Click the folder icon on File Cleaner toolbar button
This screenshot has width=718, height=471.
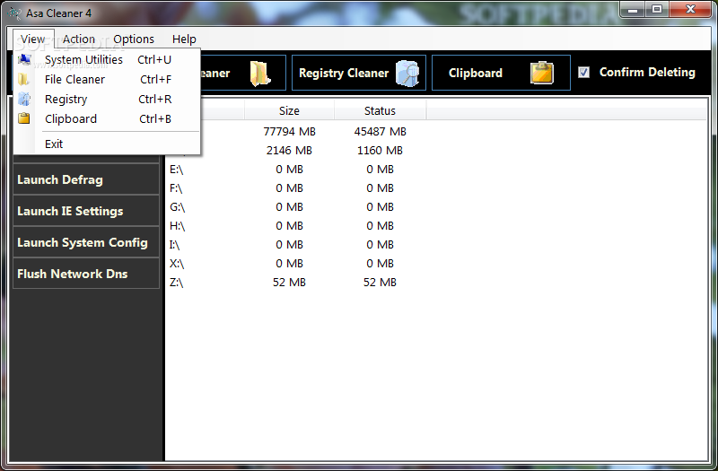click(x=259, y=74)
